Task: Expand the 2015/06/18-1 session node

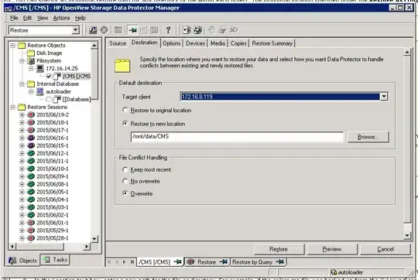Action: click(x=22, y=122)
